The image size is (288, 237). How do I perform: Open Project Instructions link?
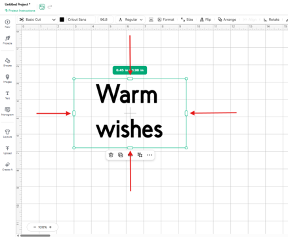20,10
